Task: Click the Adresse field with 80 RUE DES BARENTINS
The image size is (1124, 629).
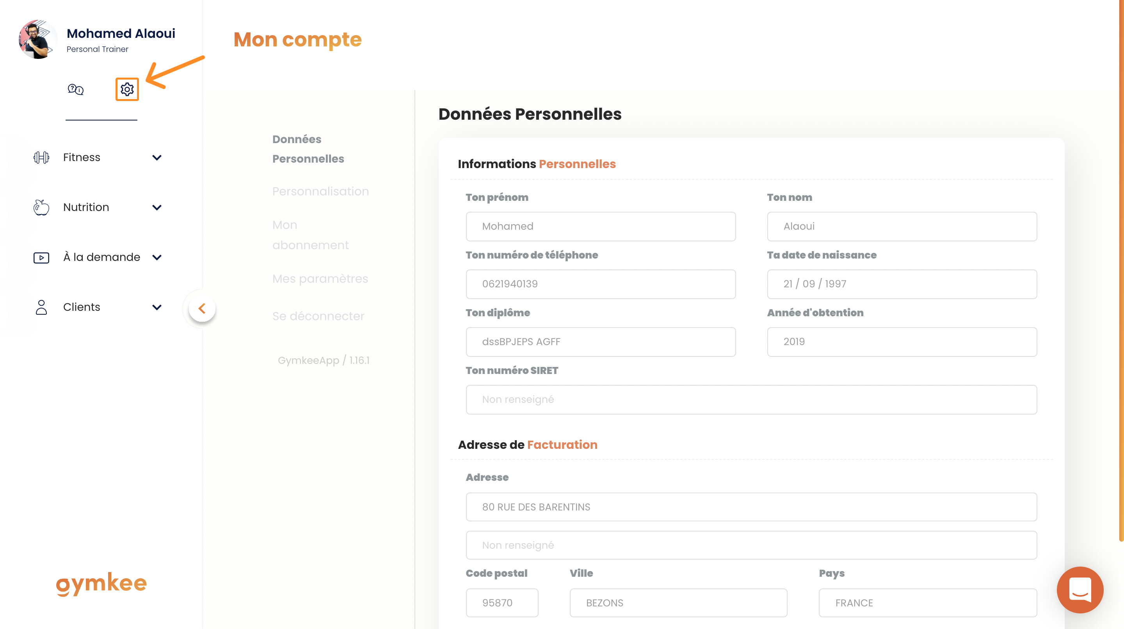Action: point(751,507)
